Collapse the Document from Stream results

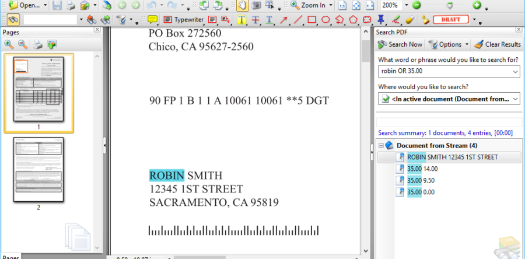pyautogui.click(x=381, y=145)
